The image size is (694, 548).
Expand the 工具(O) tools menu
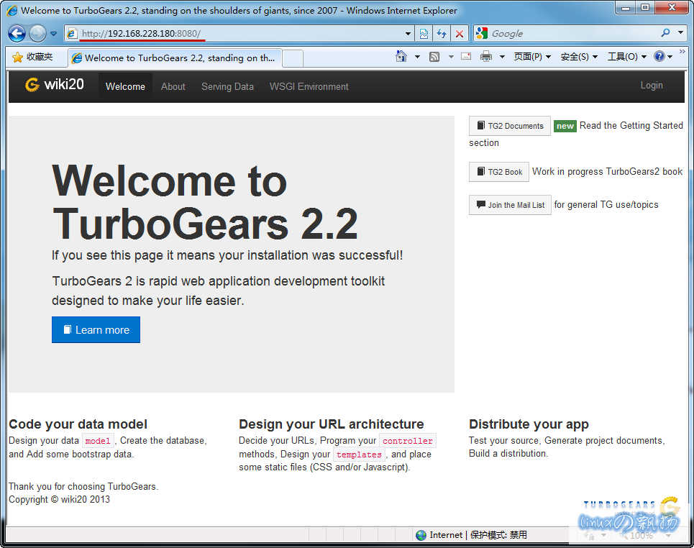pos(626,57)
